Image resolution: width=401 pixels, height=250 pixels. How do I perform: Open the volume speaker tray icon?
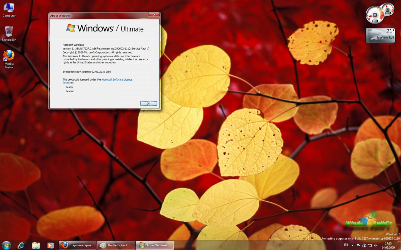(376, 245)
